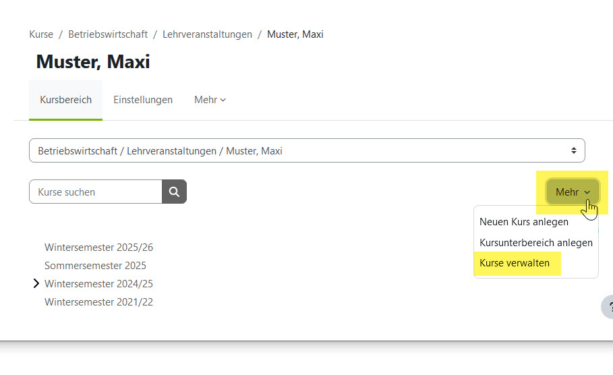Screen dimensions: 613x375
Task: Open the Wintersemester 2025/26 category
Action: (x=98, y=248)
